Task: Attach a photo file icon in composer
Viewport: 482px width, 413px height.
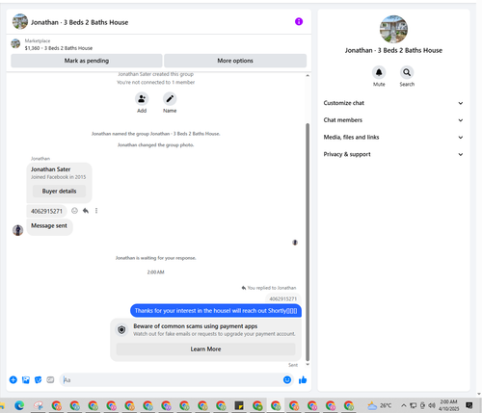Action: coord(26,380)
